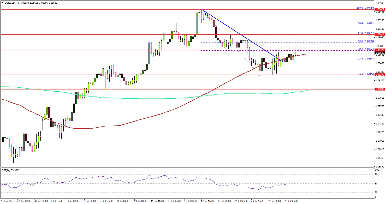
Task: Click the 17 Jul 16:00 time axis label
Action: click(x=208, y=201)
